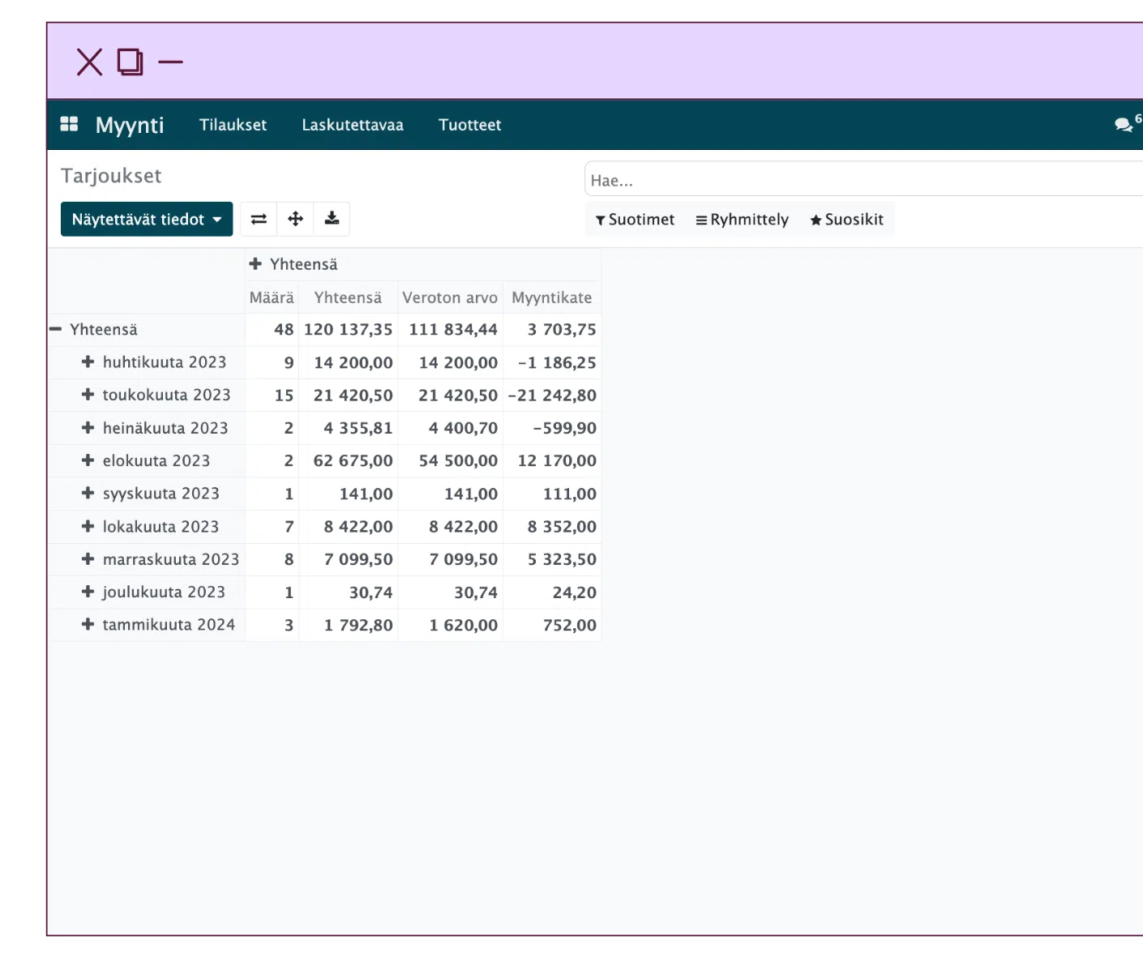Screen dimensions: 1143x958
Task: Sort by the Myyntikate column header
Action: pyautogui.click(x=551, y=297)
